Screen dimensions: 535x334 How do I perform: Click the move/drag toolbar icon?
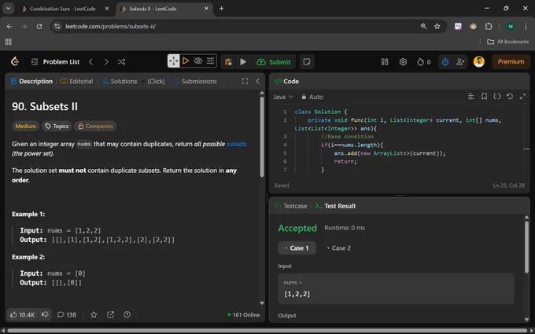coord(173,61)
